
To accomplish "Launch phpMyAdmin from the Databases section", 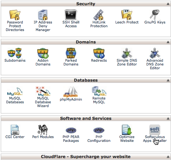I will tap(71, 92).
